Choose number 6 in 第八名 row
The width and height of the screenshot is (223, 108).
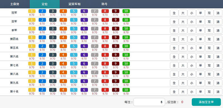84,72
